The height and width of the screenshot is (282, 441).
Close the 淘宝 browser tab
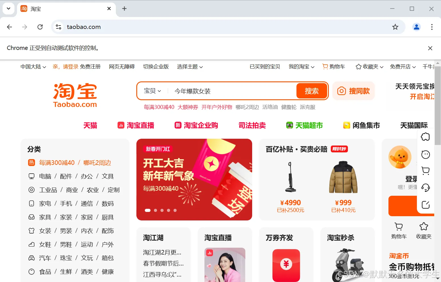pos(109,9)
